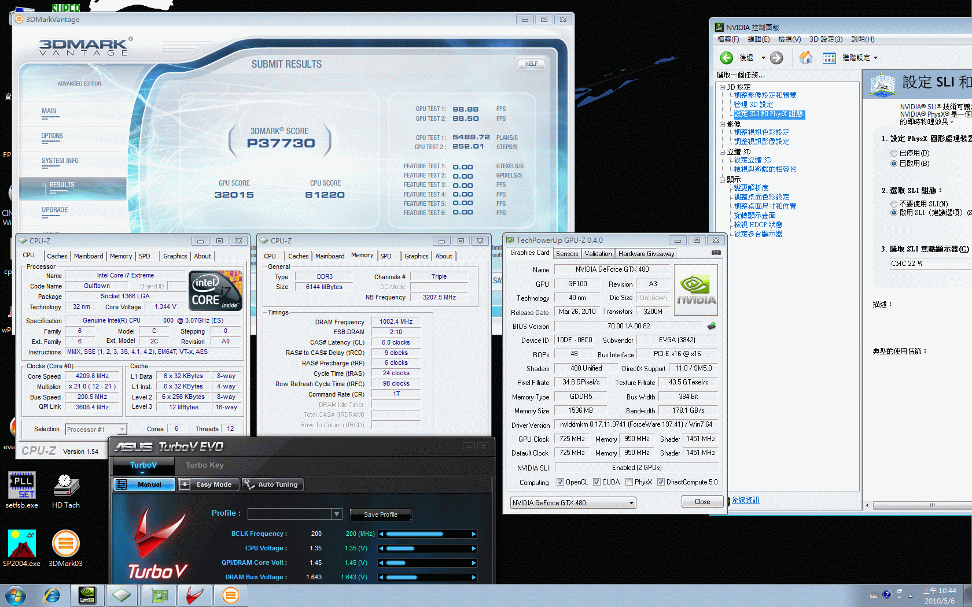Open the 3D settings menu in NVIDIA panel
This screenshot has width=972, height=607.
click(x=826, y=39)
